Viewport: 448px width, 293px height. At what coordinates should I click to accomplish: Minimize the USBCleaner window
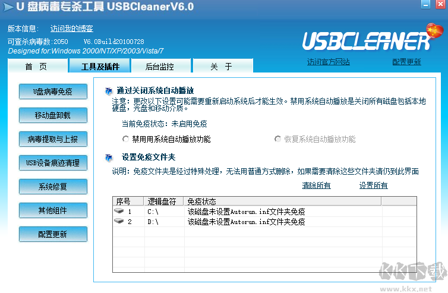425,4
